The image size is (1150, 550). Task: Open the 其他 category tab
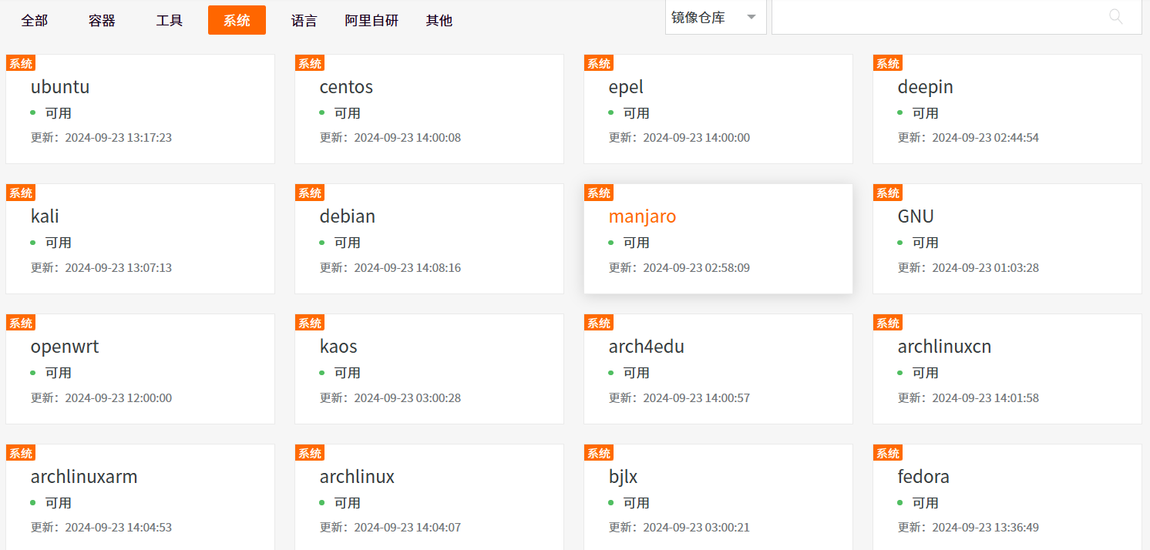[439, 21]
